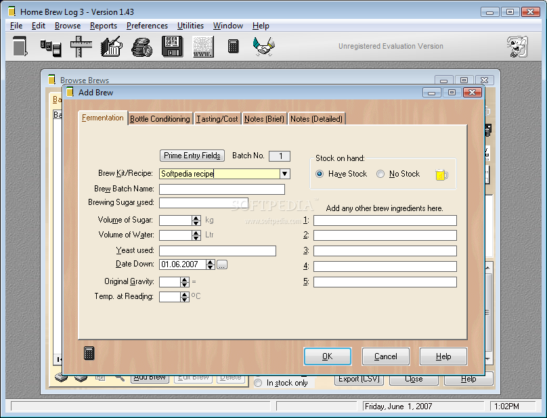
Task: Open the Tasting/Cost tab
Action: [217, 119]
